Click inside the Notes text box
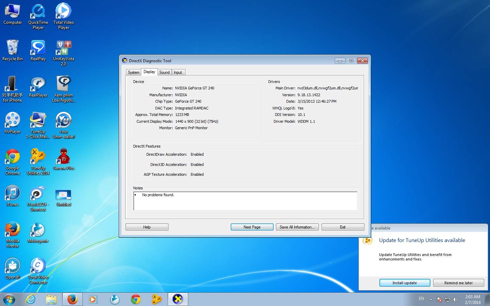 tap(245, 201)
